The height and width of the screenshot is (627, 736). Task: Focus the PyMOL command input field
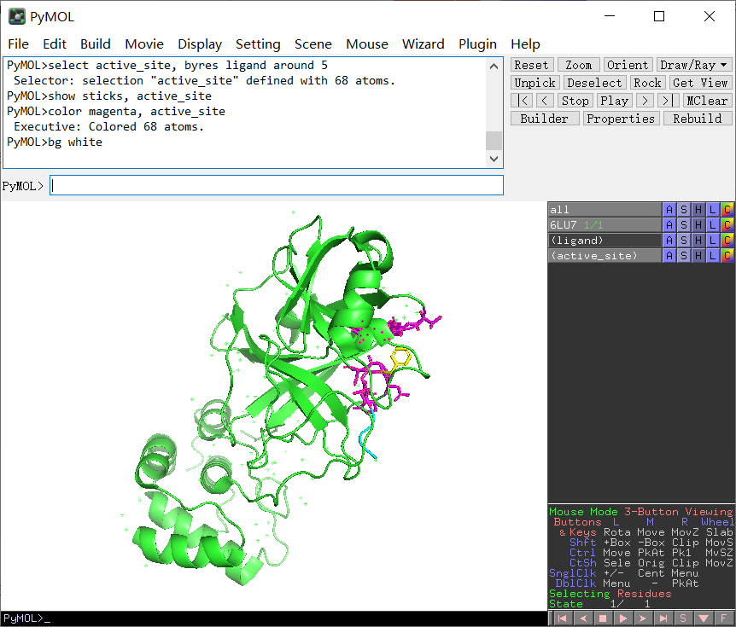click(x=277, y=185)
